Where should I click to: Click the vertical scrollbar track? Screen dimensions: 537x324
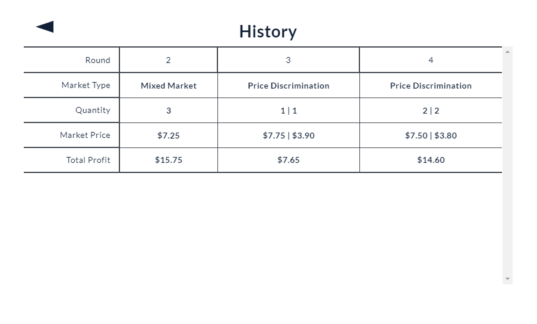507,165
